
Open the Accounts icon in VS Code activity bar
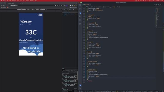tap(80, 85)
